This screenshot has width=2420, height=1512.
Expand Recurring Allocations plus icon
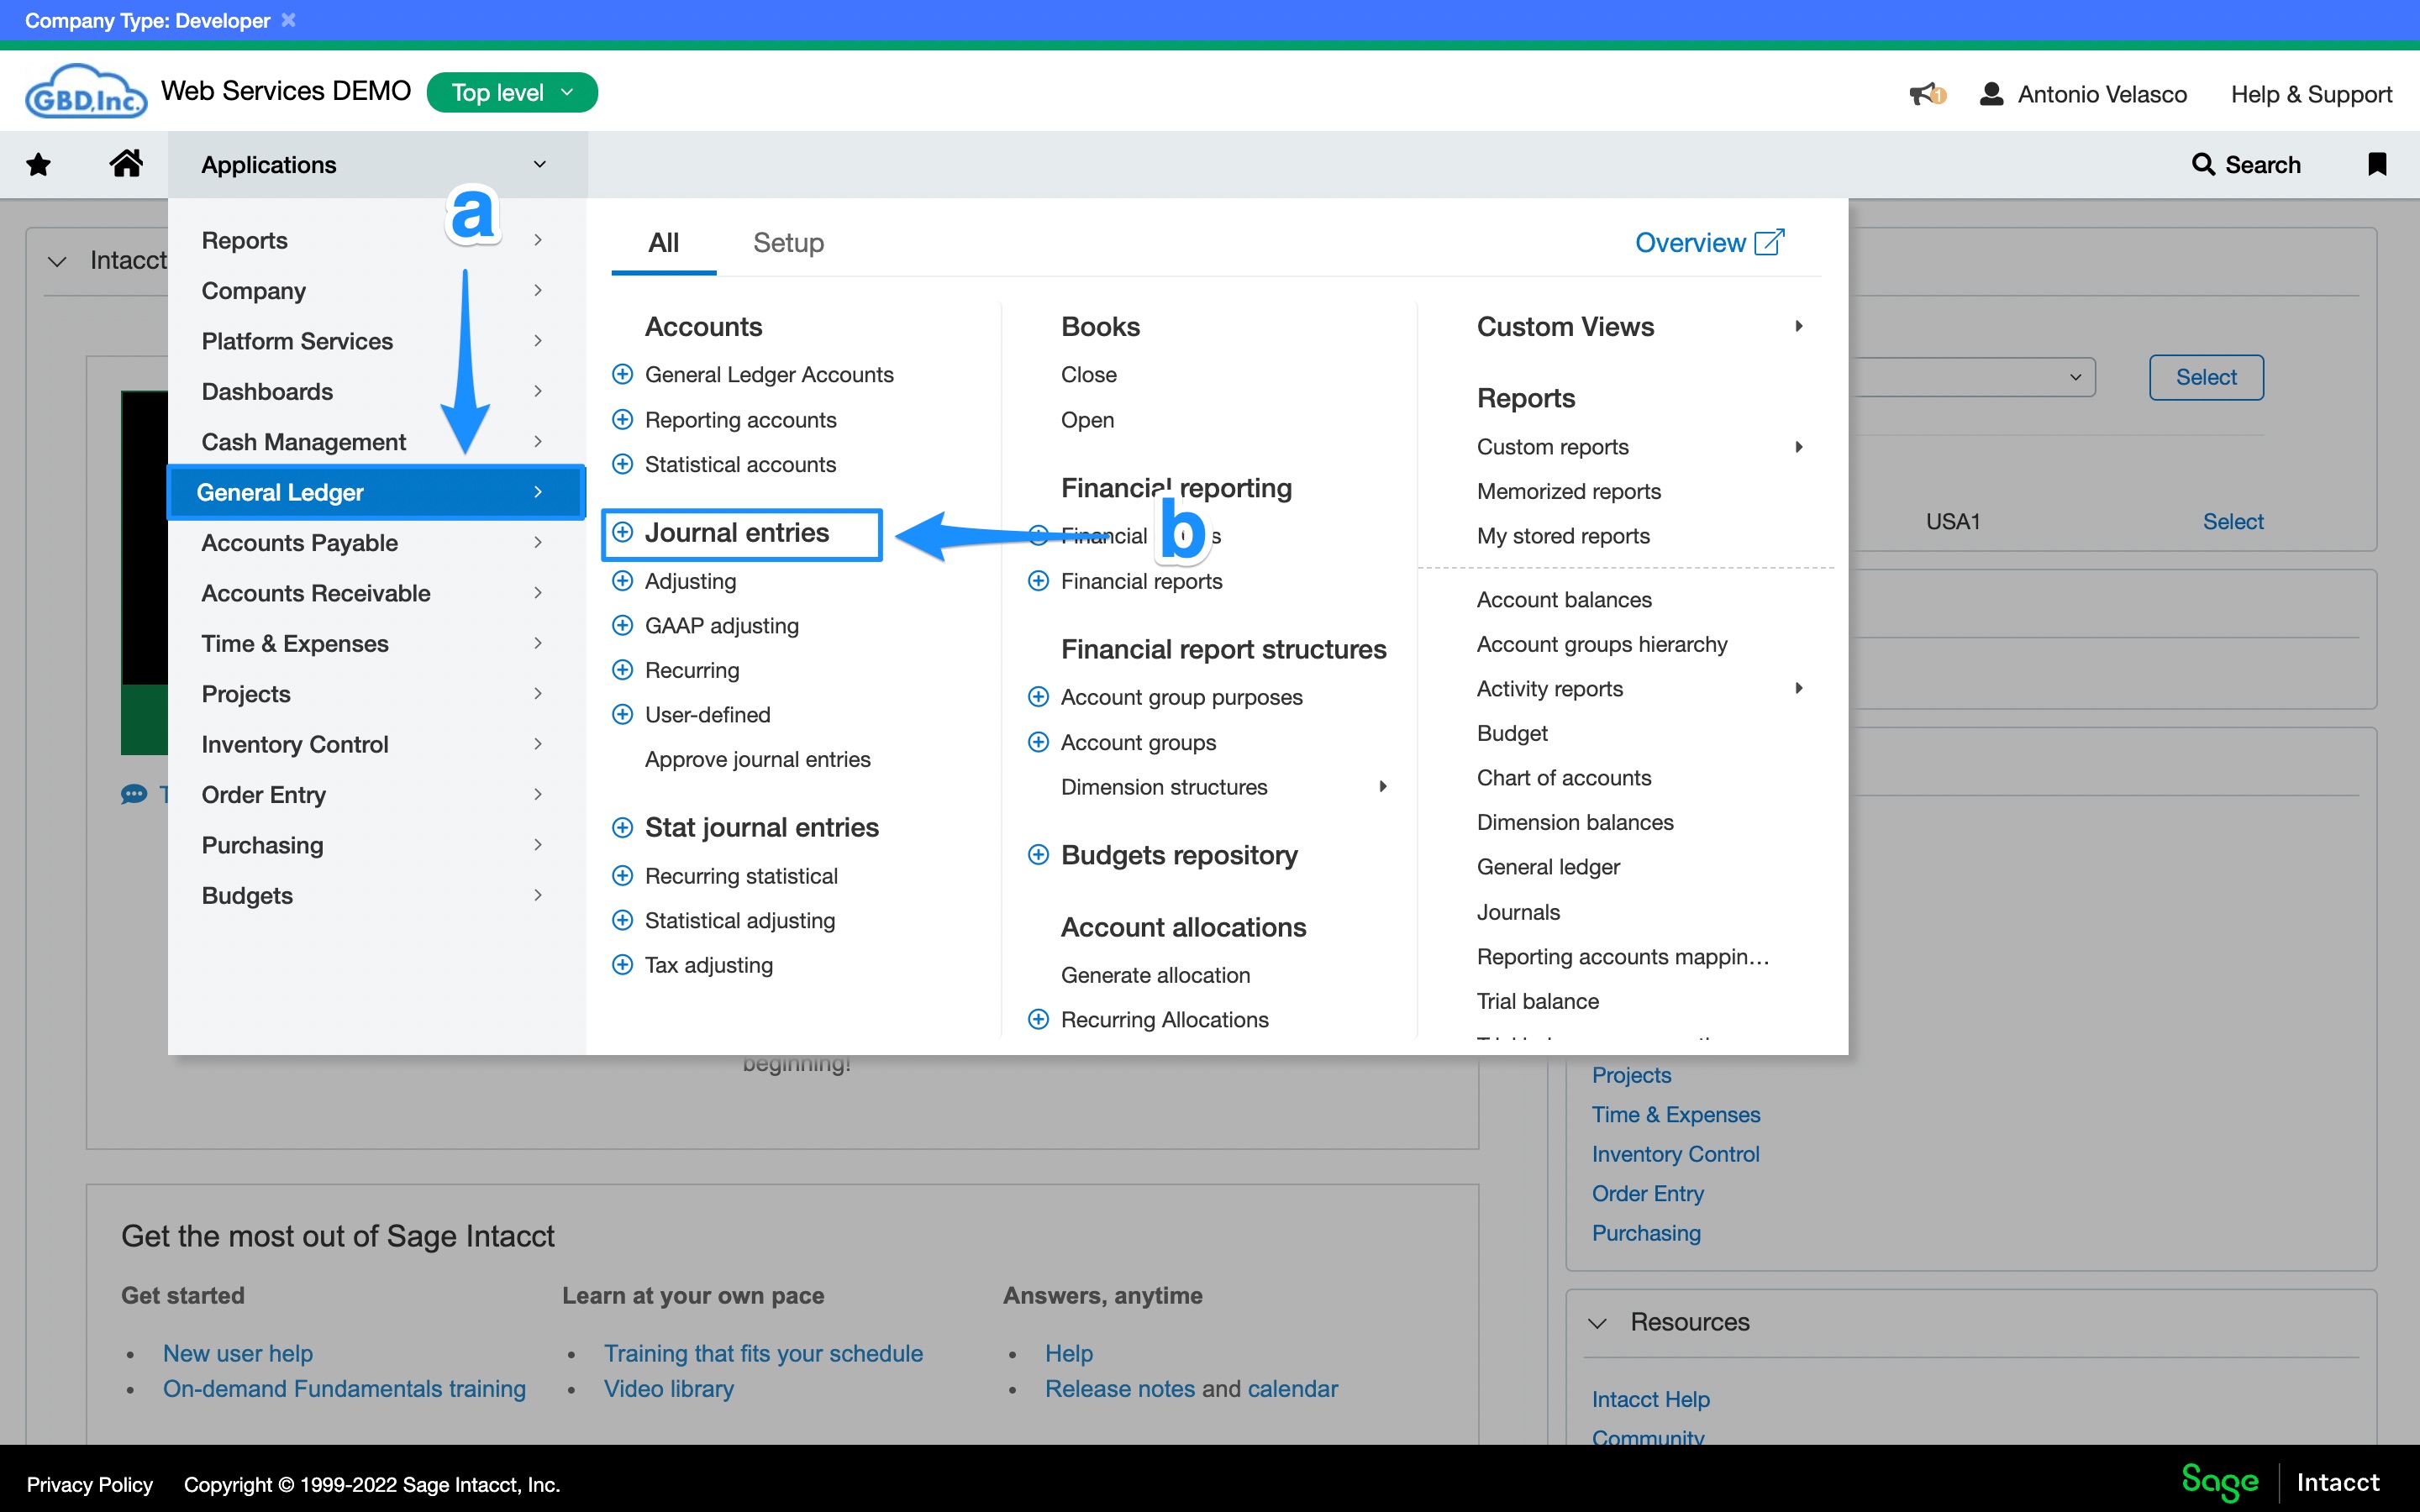(x=1037, y=1019)
